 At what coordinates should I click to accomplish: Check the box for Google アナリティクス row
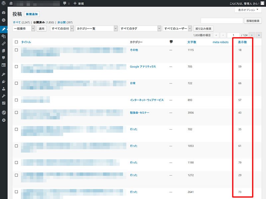(16, 67)
